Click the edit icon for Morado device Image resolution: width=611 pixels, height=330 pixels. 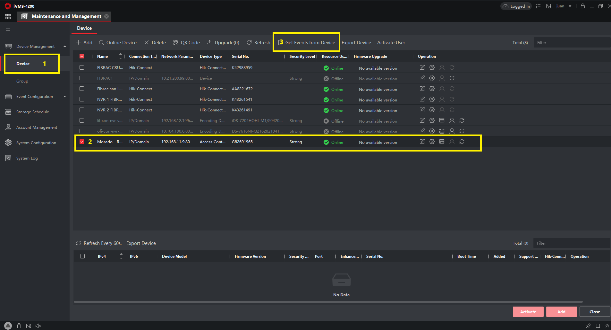pyautogui.click(x=422, y=142)
